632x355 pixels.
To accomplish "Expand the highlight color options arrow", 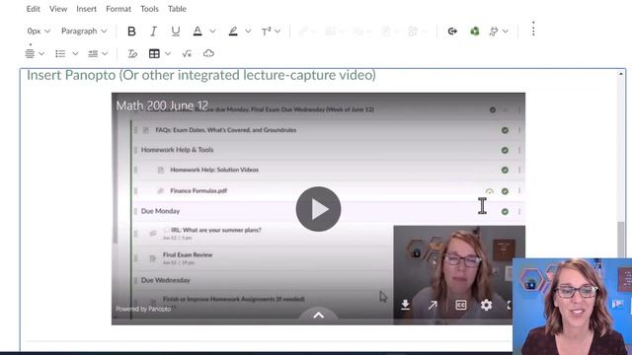I will pos(248,31).
